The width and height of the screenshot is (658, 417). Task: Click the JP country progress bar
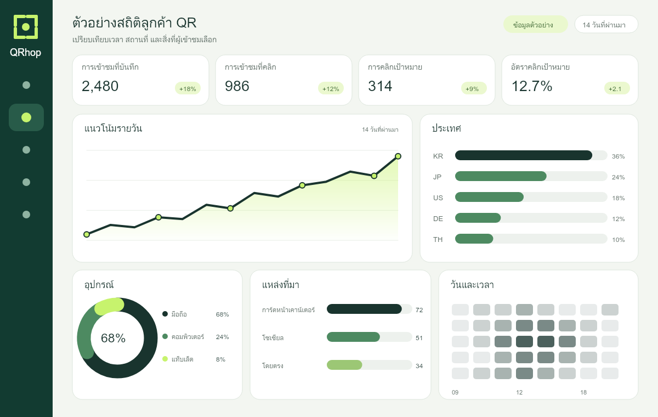click(531, 176)
